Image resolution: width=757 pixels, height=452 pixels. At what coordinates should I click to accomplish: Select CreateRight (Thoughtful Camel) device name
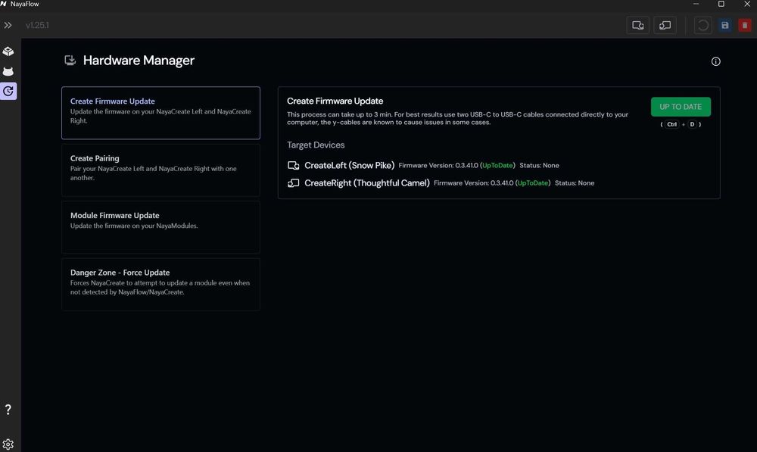click(x=367, y=183)
